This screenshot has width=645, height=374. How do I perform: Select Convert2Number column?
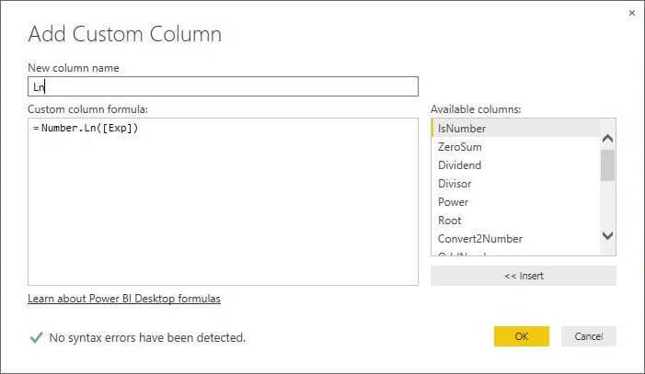click(480, 239)
